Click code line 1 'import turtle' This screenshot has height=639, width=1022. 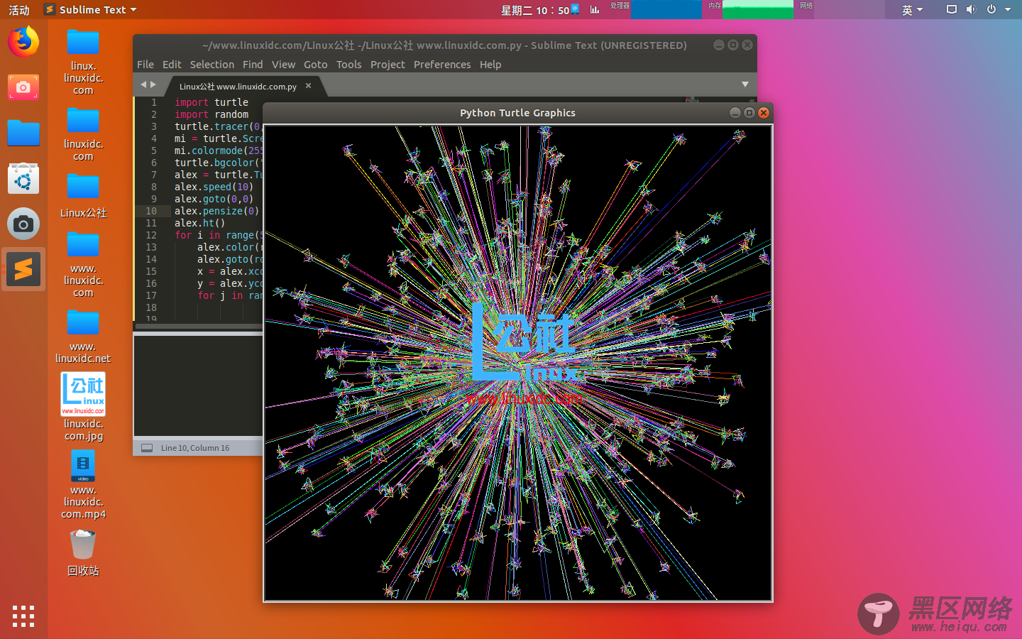coord(211,102)
